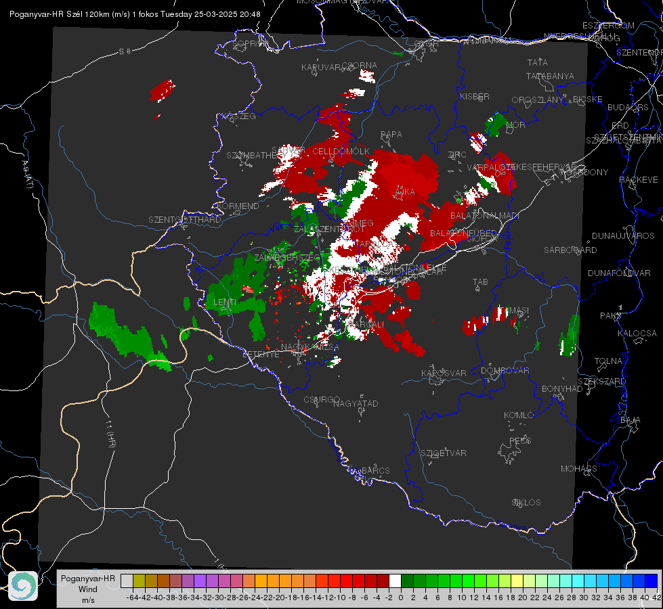Select the BICSKE label
This screenshot has height=609, width=663.
[587, 99]
